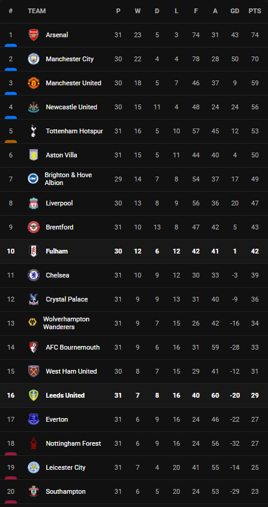This screenshot has height=507, width=268.
Task: Click the PTS column header
Action: coord(255,11)
